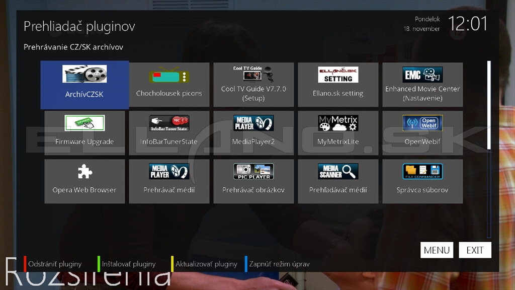
Task: Launch MediaPlayer2 plugin
Action: (x=253, y=133)
